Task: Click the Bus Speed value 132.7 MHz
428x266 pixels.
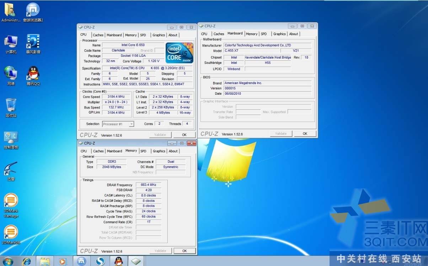Action: 116,107
